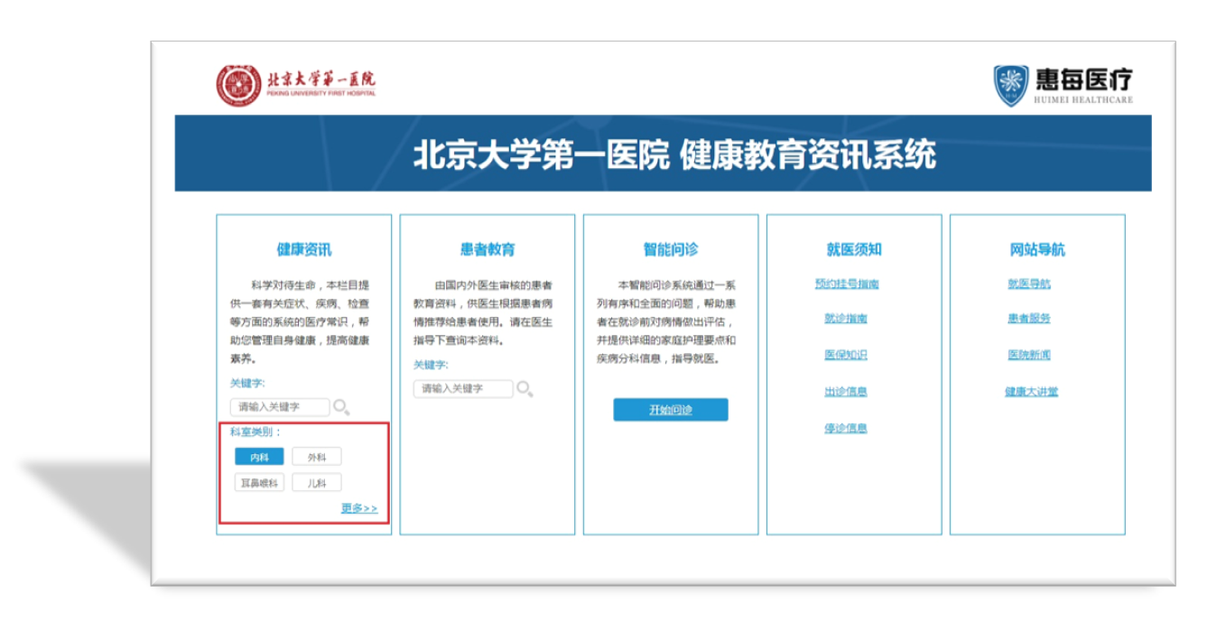1217x622 pixels.
Task: Click the 就医须知 panel heading
Action: 854,250
